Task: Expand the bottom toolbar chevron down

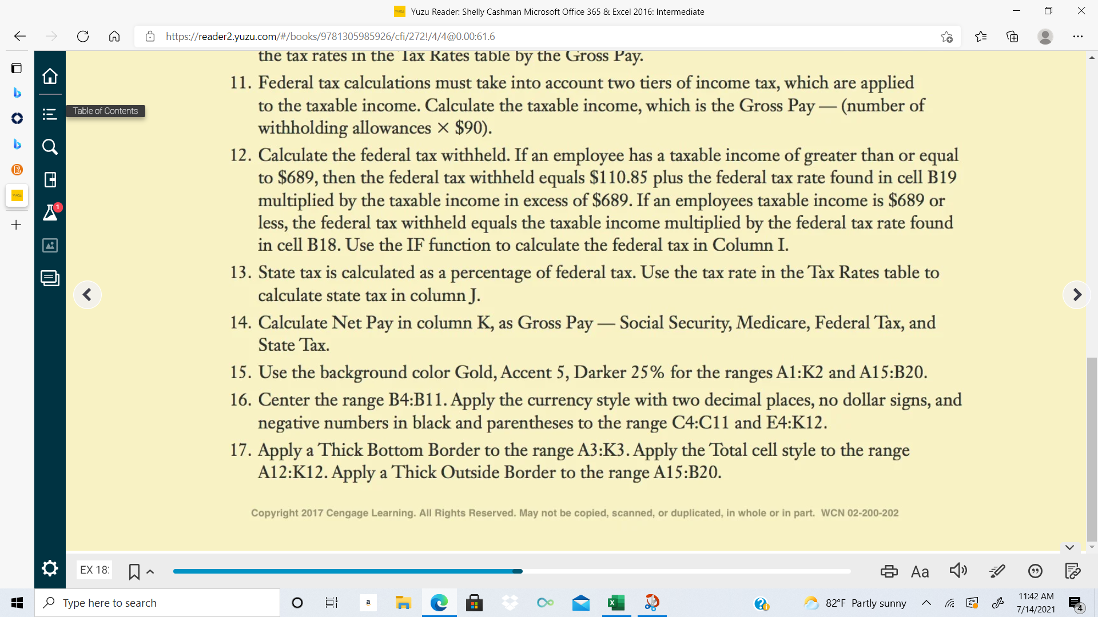Action: point(1070,547)
